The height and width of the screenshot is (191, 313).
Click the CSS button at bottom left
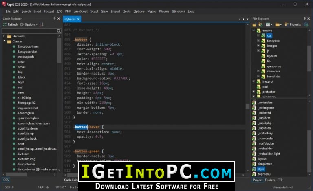[6, 180]
